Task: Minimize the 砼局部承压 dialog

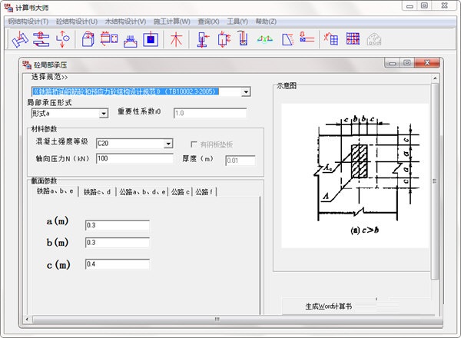Action: click(x=392, y=63)
